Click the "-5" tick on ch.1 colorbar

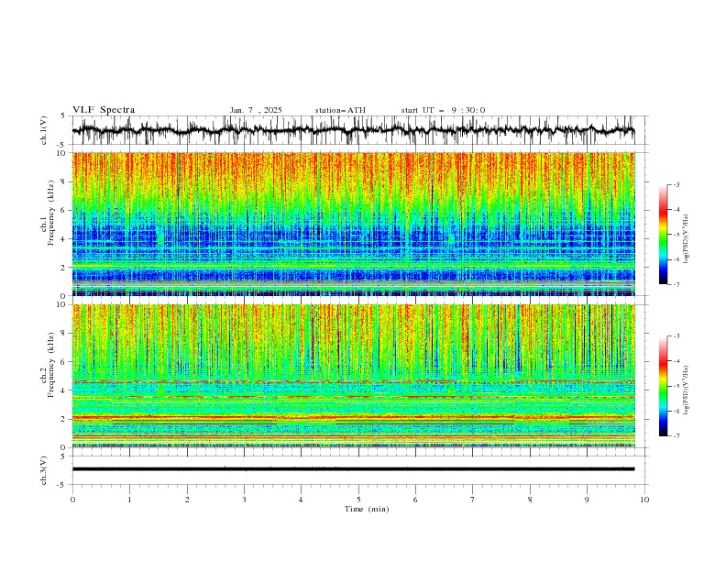[x=676, y=235]
